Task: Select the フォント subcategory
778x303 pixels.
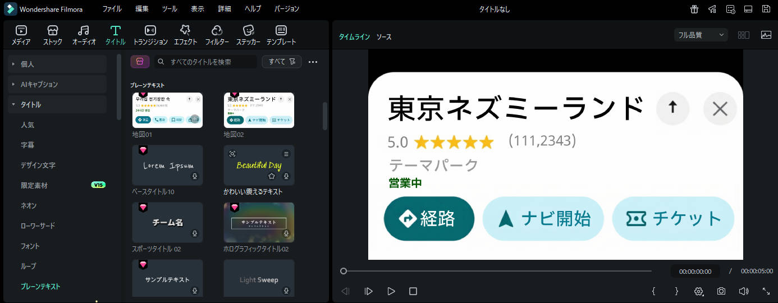Action: click(x=30, y=246)
